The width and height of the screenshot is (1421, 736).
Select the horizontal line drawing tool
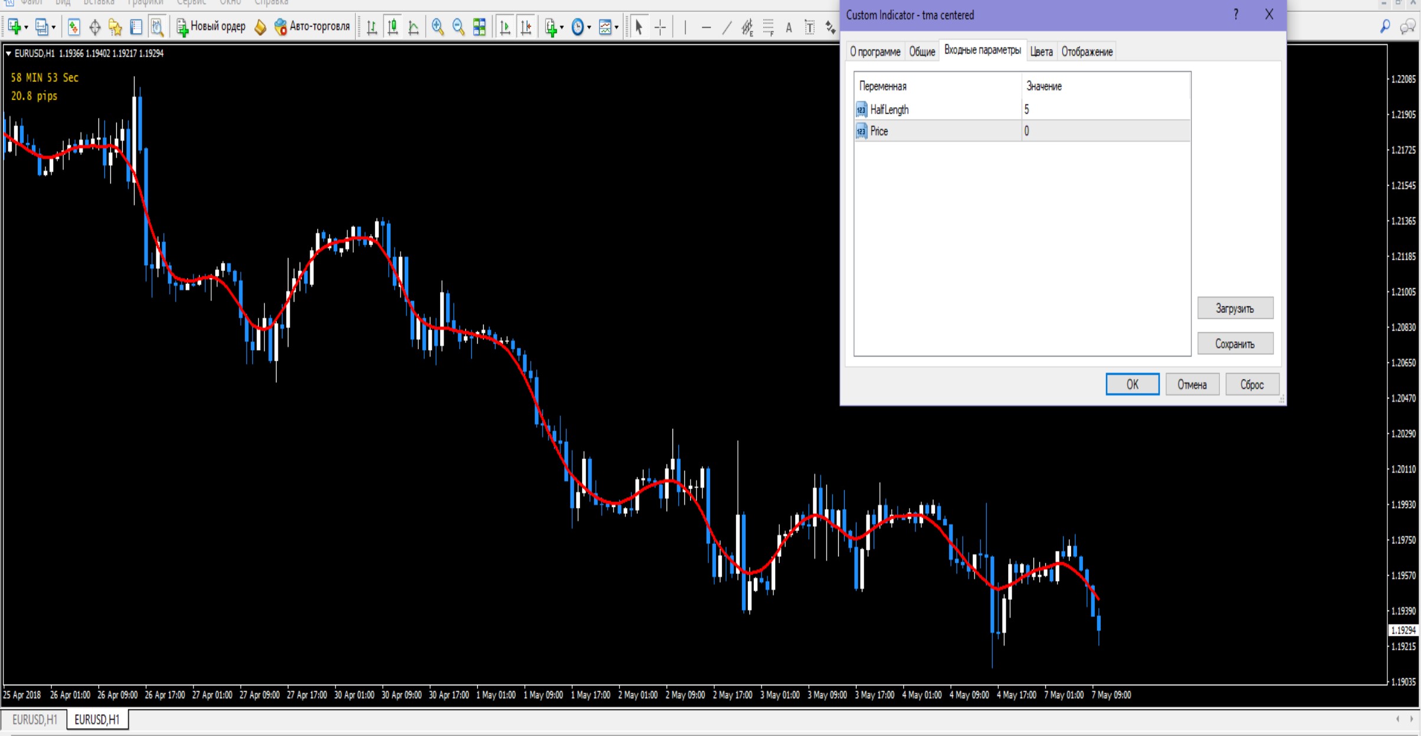(706, 27)
